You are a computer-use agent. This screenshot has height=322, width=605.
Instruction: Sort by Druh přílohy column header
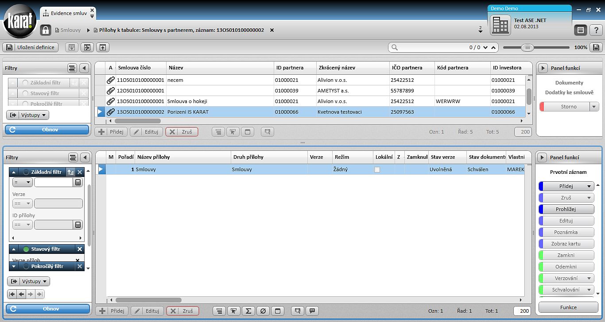coord(269,157)
